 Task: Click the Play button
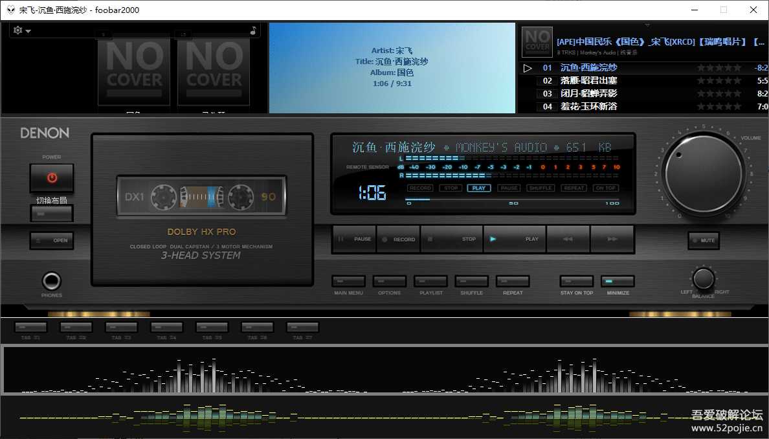pyautogui.click(x=515, y=239)
